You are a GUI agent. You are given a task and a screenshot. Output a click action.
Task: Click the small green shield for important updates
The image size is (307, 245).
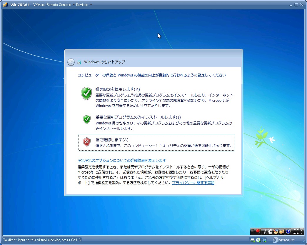86,119
